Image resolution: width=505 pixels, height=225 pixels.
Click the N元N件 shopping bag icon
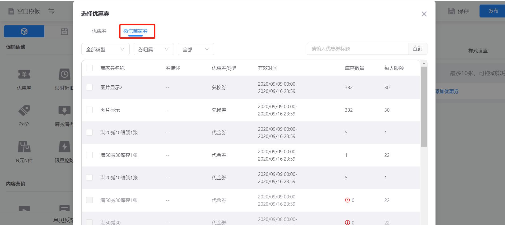24,147
